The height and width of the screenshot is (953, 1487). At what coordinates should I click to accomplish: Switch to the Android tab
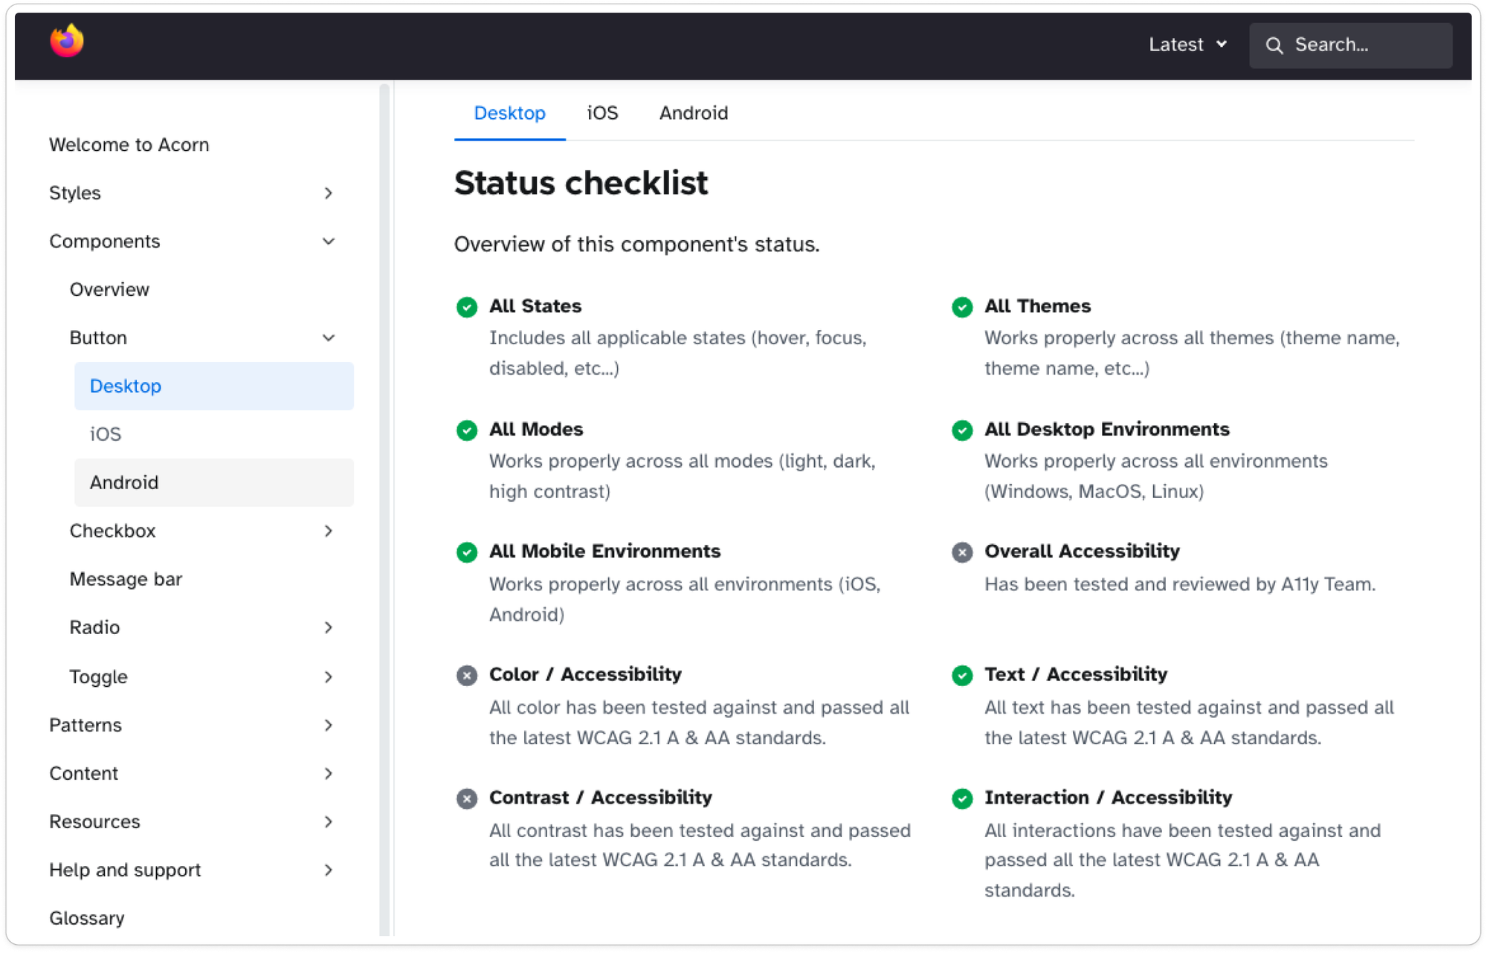(693, 113)
